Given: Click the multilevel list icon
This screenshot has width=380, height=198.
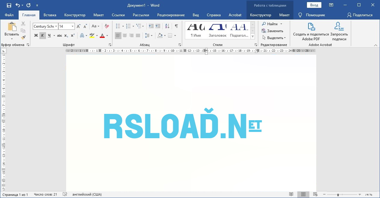Looking at the screenshot, I should pos(139,26).
